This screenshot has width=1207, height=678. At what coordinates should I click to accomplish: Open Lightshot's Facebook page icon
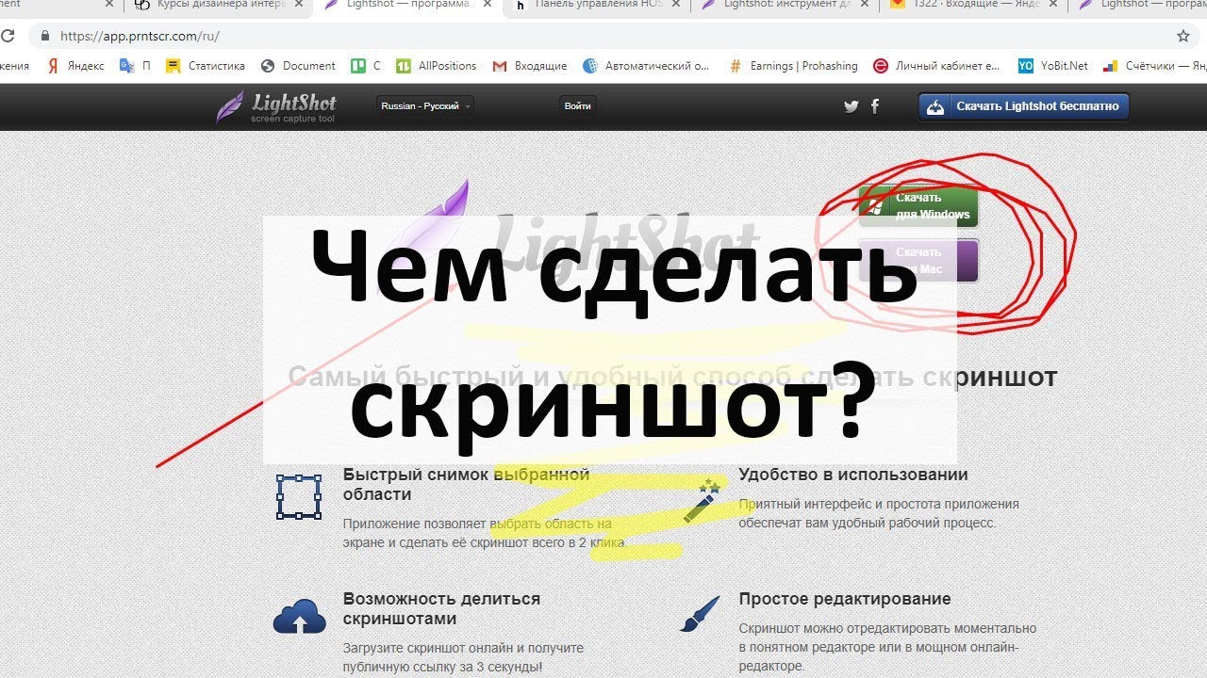[875, 106]
